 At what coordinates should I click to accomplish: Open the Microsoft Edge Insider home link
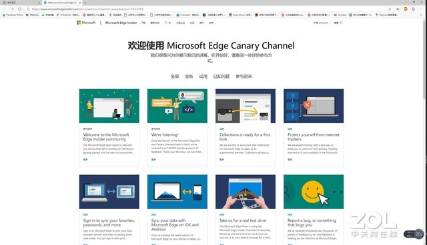click(x=121, y=23)
